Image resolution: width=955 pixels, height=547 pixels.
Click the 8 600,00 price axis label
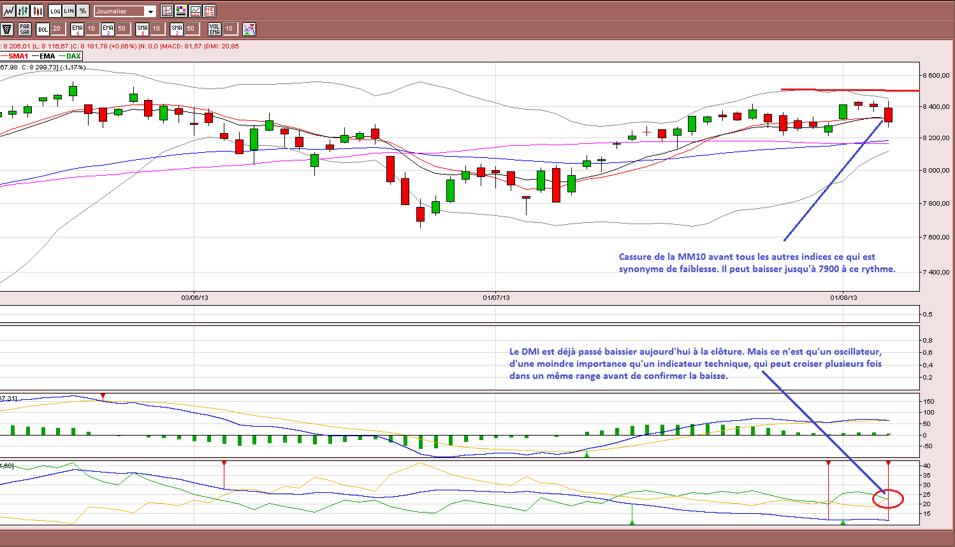(937, 75)
